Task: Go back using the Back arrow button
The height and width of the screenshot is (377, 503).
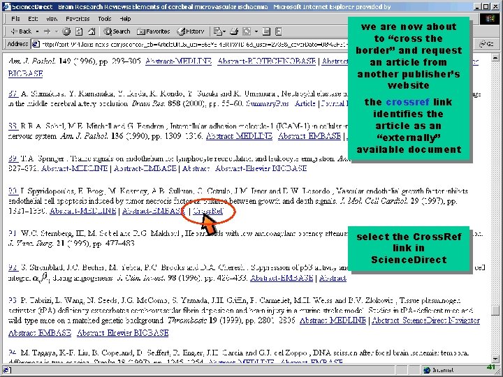Action: (x=21, y=31)
